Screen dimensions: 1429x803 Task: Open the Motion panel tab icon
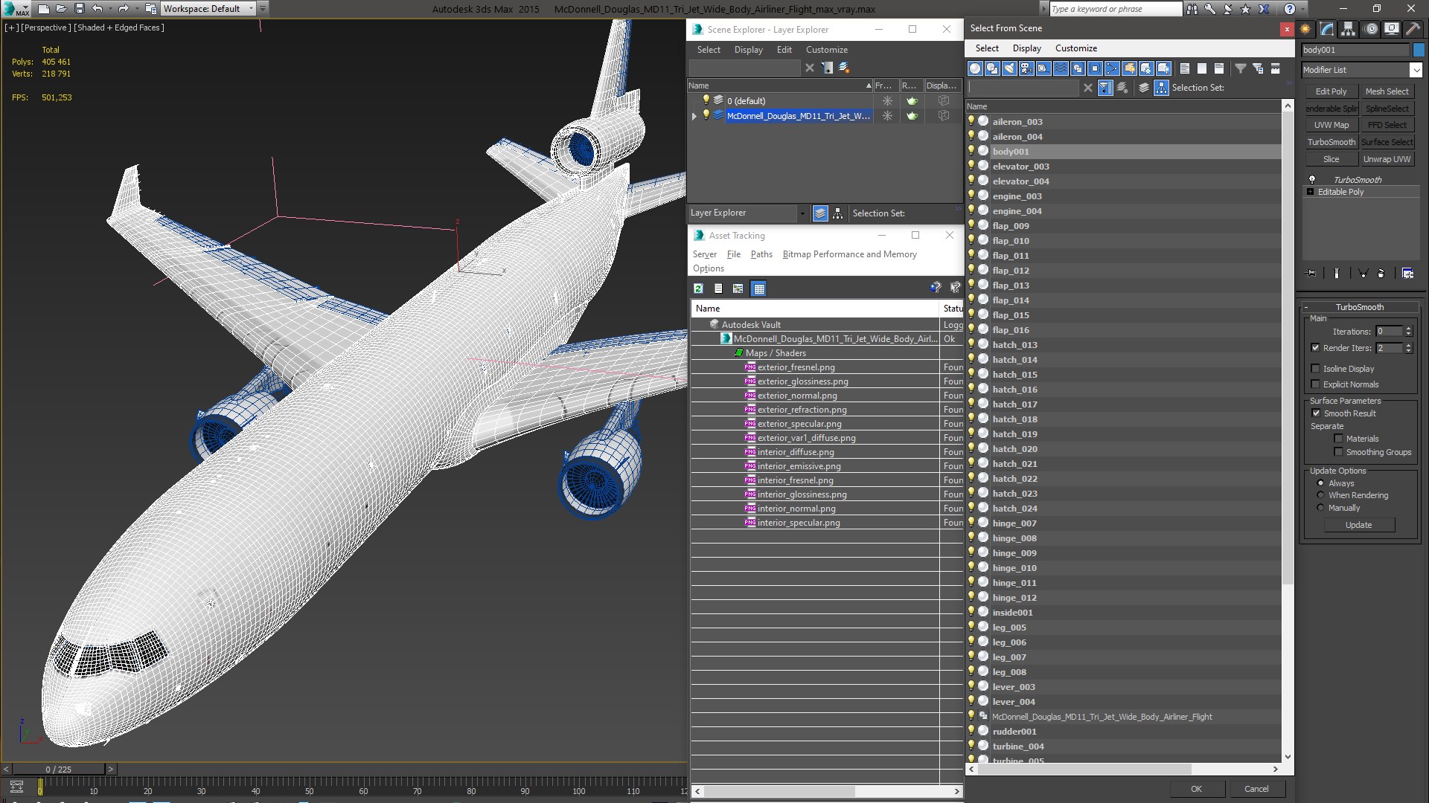[1370, 29]
